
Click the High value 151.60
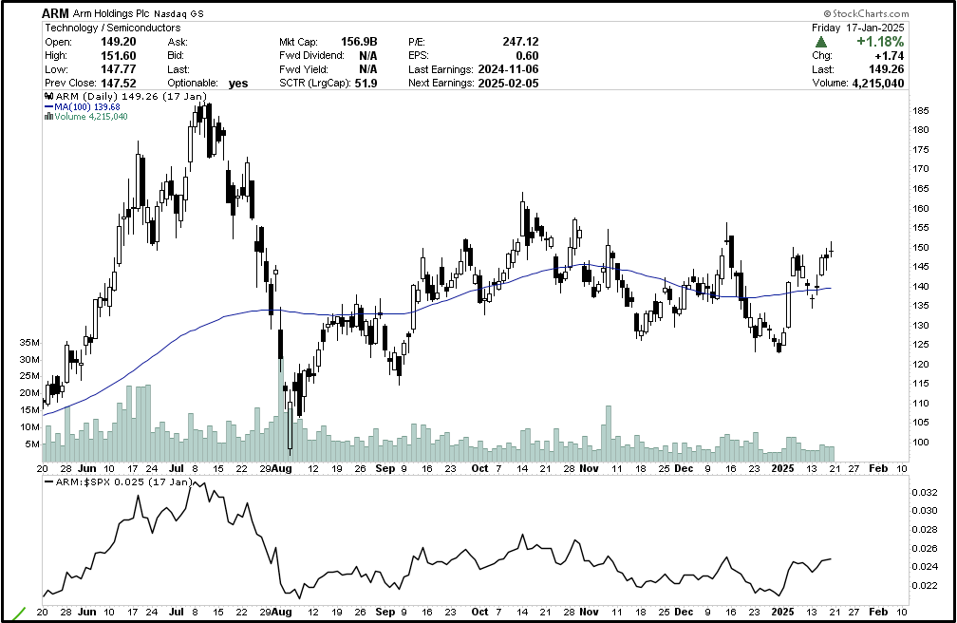[119, 56]
